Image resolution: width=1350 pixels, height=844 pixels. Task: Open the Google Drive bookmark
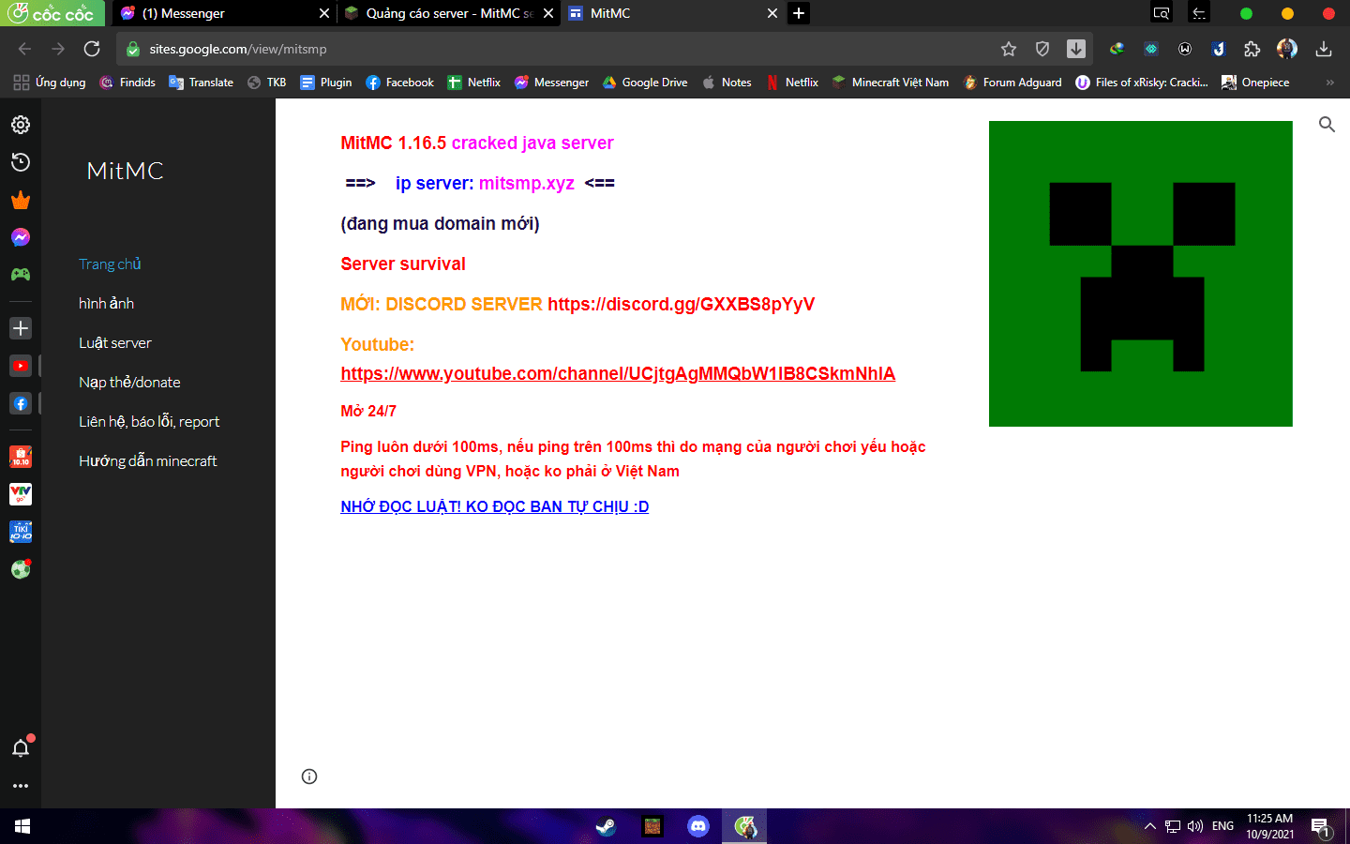(645, 83)
